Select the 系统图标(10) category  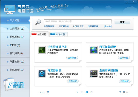pos(15,37)
